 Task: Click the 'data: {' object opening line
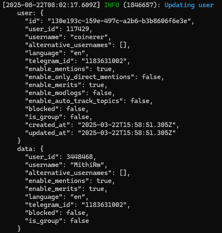tap(30, 149)
